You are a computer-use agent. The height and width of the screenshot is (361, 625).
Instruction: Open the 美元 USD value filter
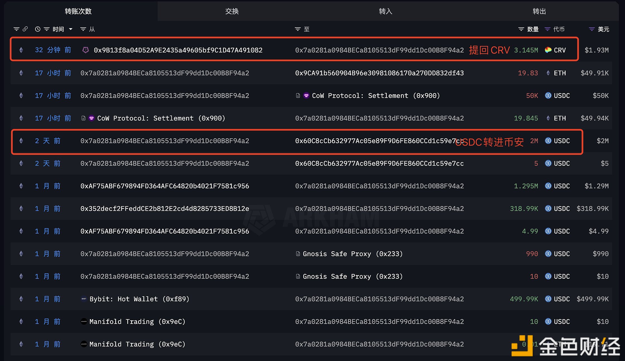point(592,29)
